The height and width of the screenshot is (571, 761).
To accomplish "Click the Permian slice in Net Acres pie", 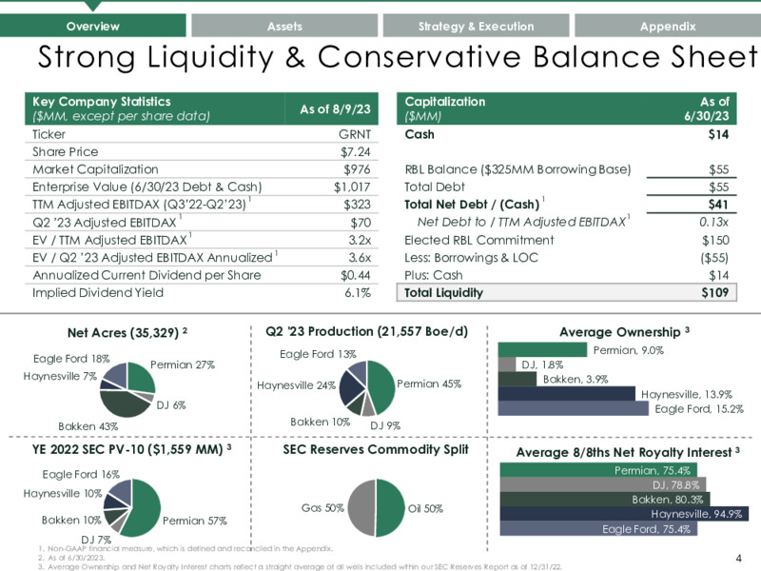I will point(142,377).
